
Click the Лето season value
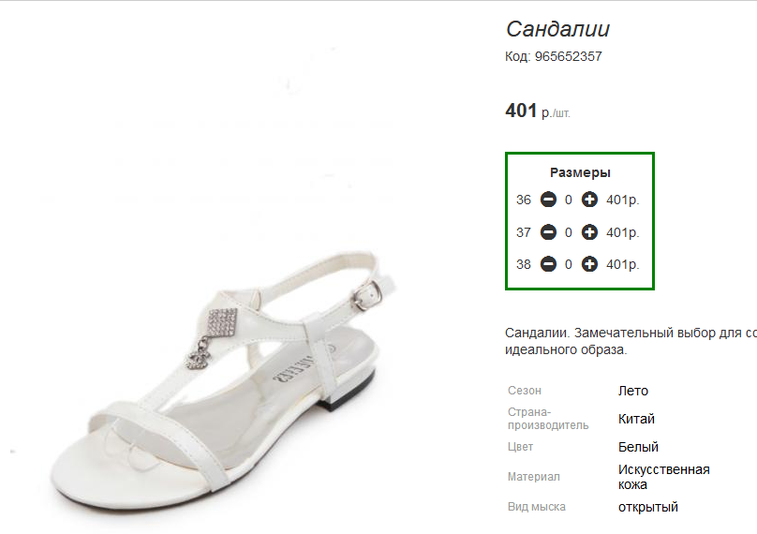pos(633,391)
